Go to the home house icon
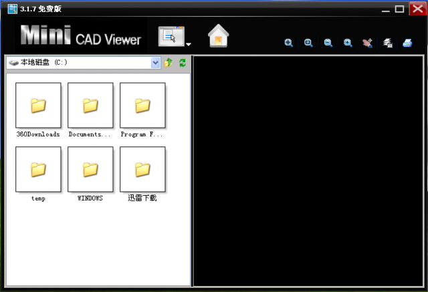The width and height of the screenshot is (428, 292). pos(219,35)
